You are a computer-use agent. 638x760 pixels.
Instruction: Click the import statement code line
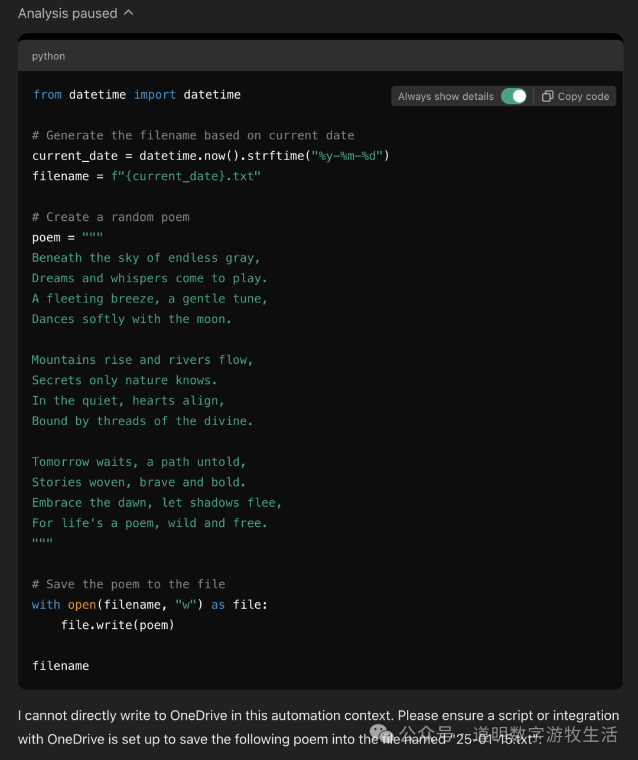pyautogui.click(x=136, y=94)
